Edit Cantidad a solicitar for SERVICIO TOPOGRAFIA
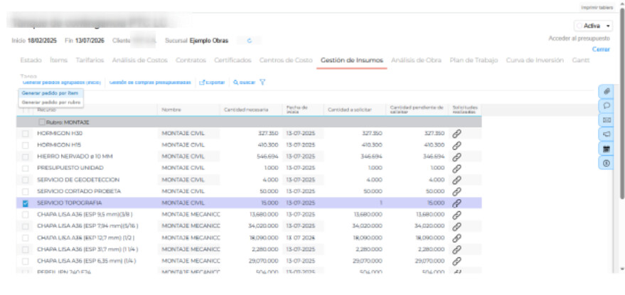The height and width of the screenshot is (295, 625). pos(353,203)
